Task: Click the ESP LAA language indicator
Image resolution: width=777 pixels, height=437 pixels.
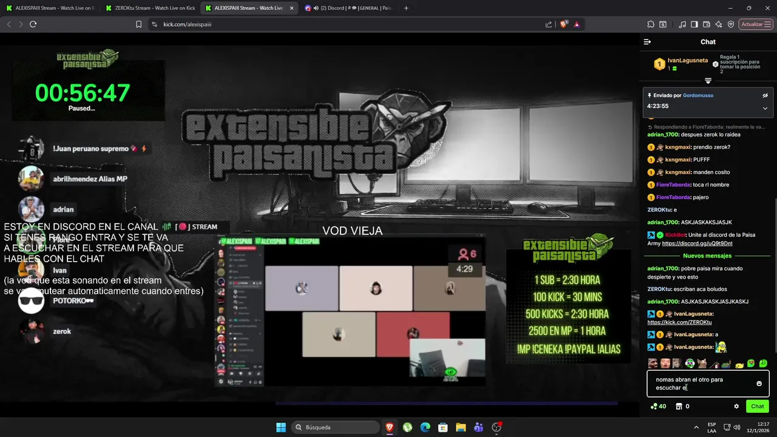Action: [711, 427]
